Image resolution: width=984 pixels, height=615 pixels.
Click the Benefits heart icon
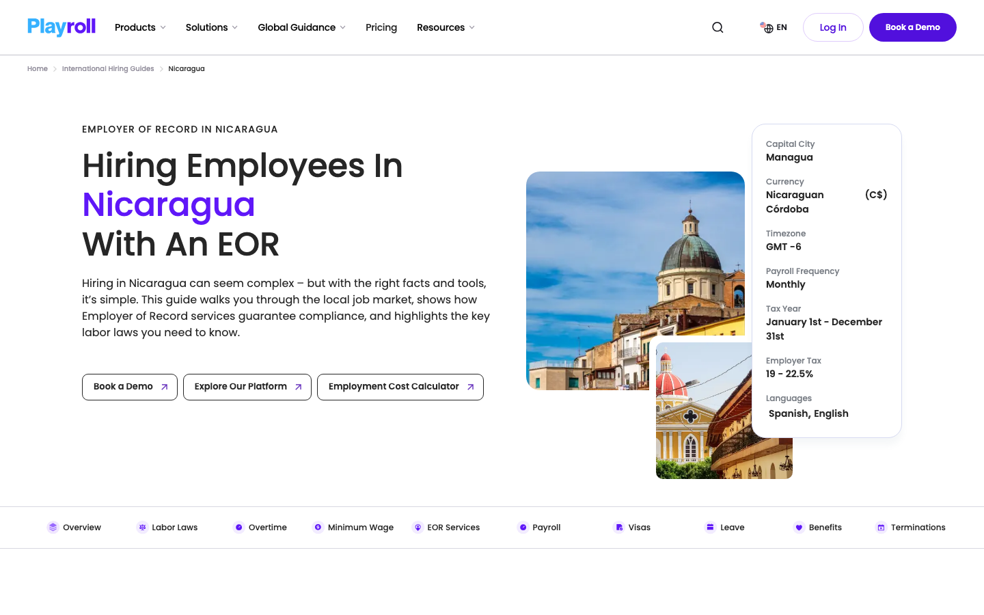coord(799,528)
